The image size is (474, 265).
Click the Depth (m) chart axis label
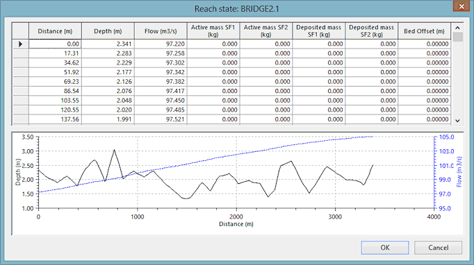point(18,172)
